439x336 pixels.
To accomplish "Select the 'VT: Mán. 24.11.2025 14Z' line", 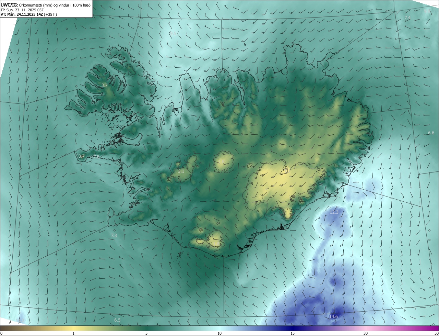I will click(x=29, y=14).
